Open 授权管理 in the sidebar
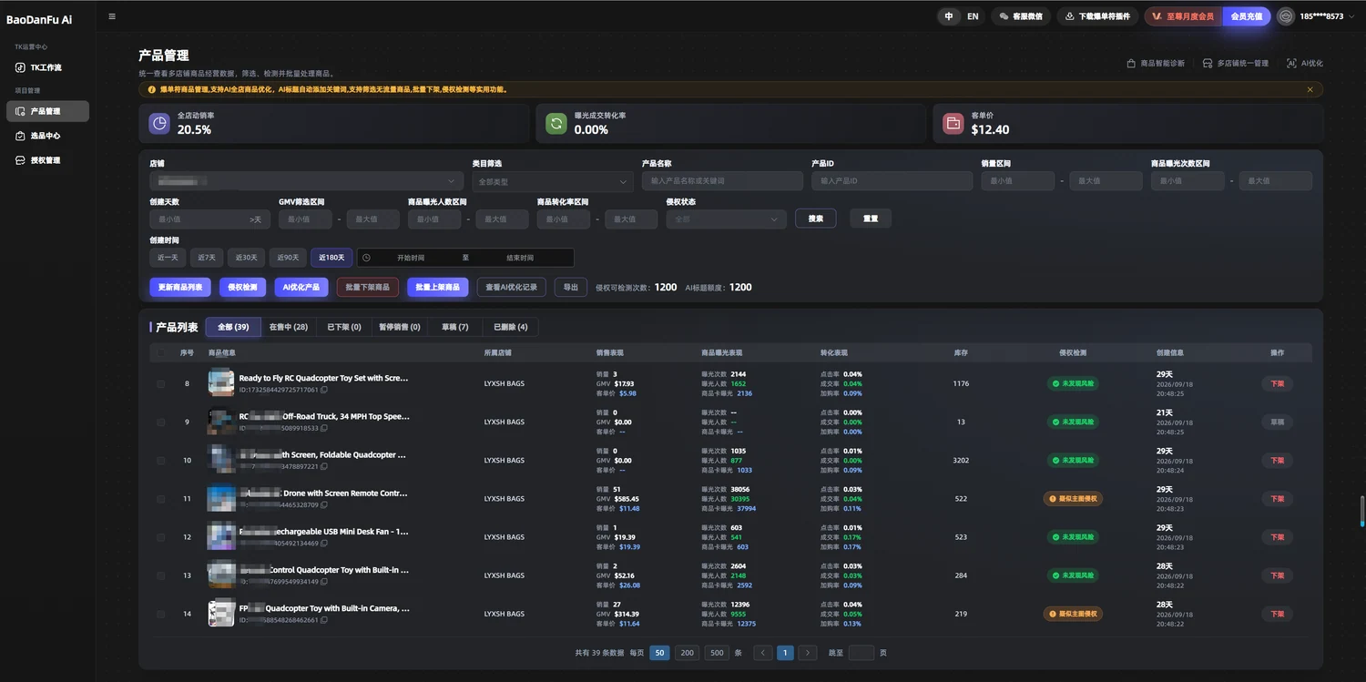 [x=47, y=160]
